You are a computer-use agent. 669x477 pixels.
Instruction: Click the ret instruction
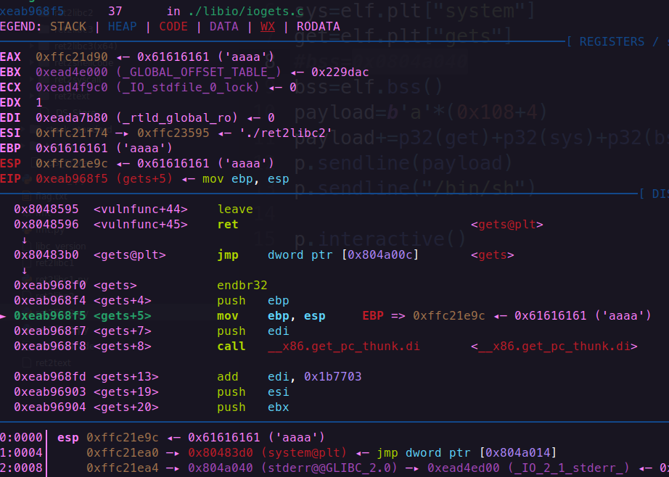pyautogui.click(x=228, y=225)
